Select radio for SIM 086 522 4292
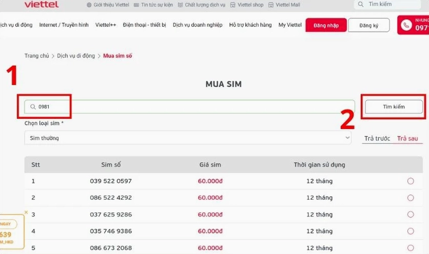The image size is (429, 254). click(411, 198)
